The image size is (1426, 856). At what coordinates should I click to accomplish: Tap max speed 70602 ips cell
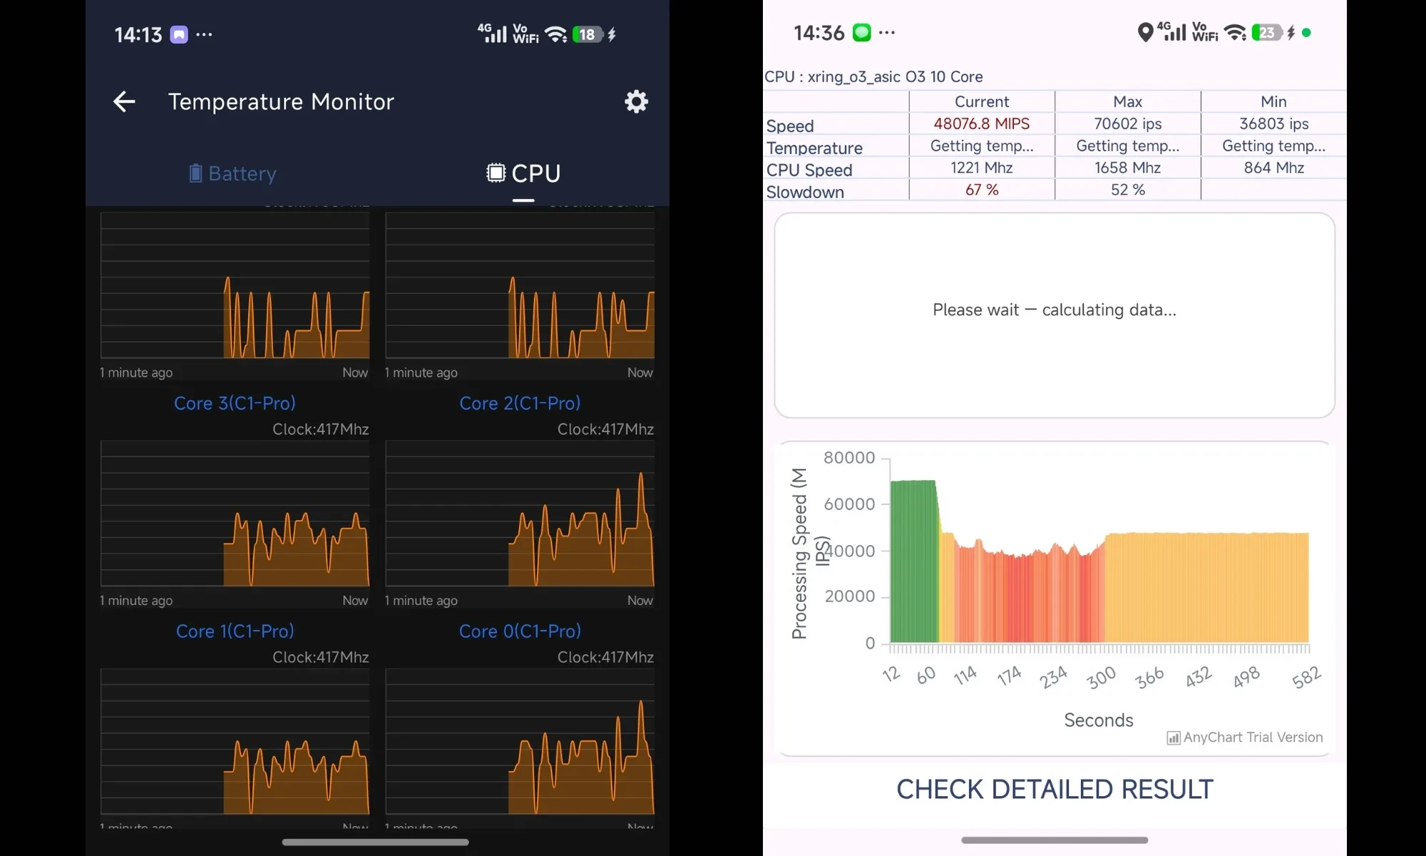coord(1127,123)
